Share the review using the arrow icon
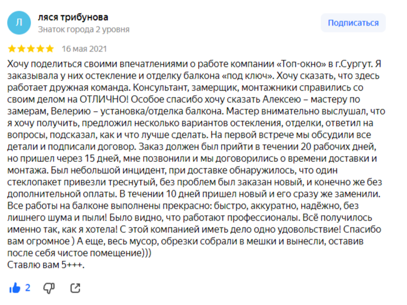This screenshot has height=305, width=407. tap(75, 288)
